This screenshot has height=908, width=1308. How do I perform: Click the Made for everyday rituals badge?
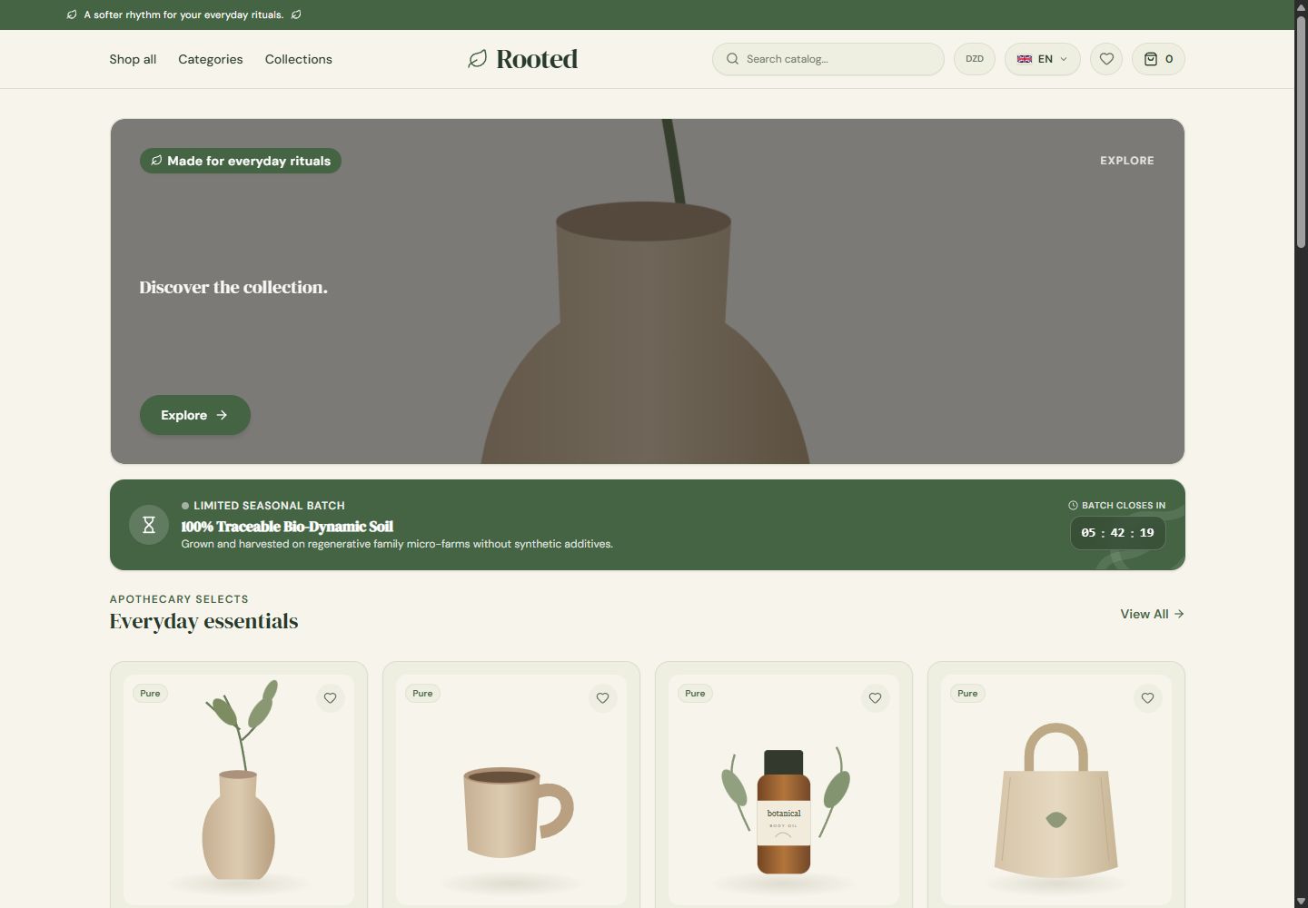pos(241,161)
